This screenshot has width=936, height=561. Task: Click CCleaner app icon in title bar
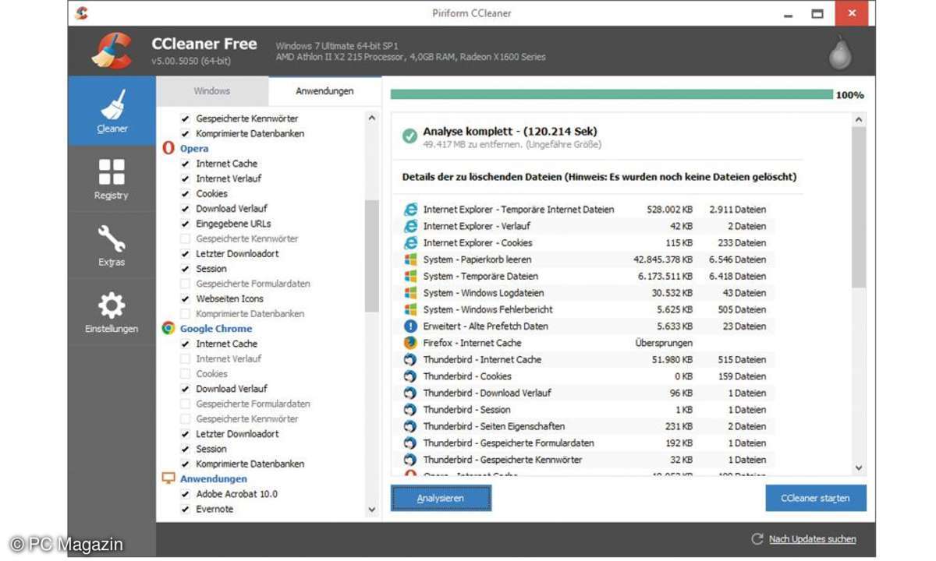81,13
